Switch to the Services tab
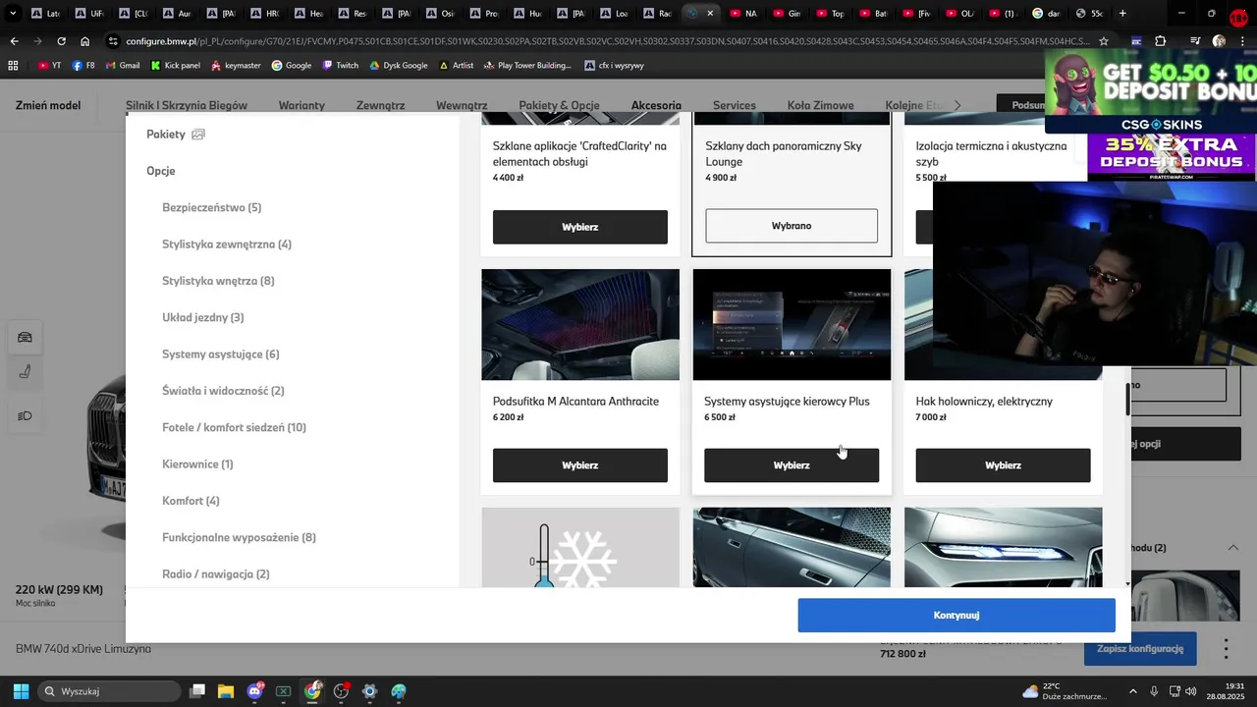1257x707 pixels. point(735,105)
